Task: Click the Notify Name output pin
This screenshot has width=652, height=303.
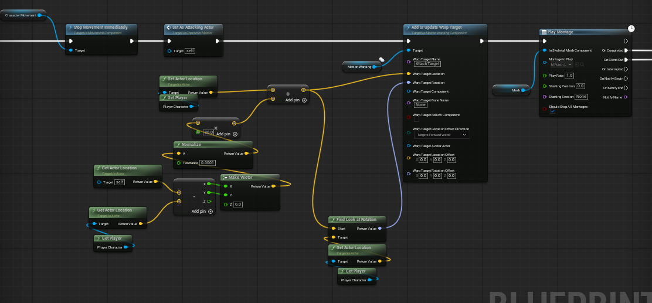Action: tap(626, 97)
